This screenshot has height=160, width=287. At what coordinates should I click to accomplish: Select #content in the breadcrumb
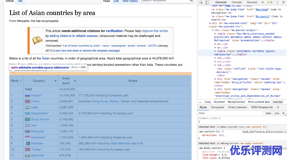[x=219, y=102]
